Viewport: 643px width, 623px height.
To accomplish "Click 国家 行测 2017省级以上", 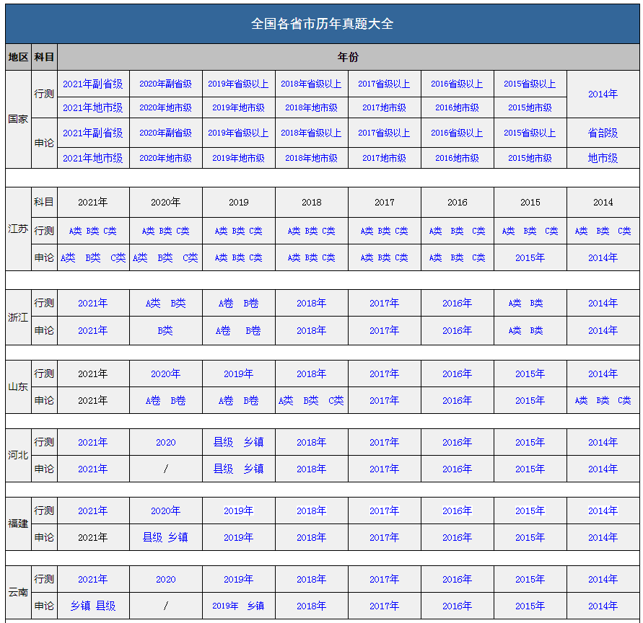I will click(x=384, y=84).
